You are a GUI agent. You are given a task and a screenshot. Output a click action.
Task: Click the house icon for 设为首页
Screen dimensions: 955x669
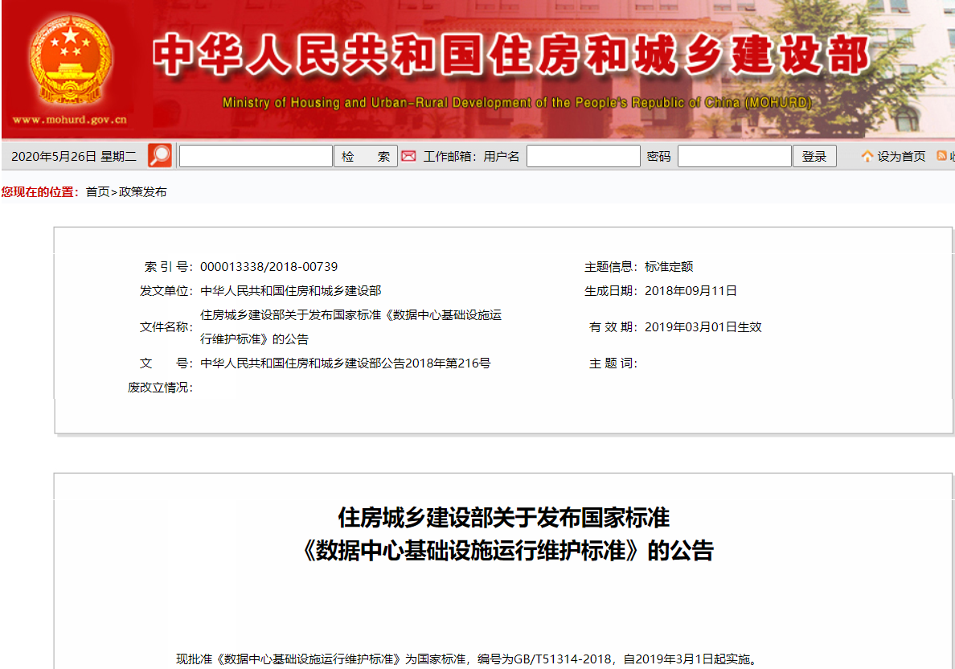tap(867, 157)
